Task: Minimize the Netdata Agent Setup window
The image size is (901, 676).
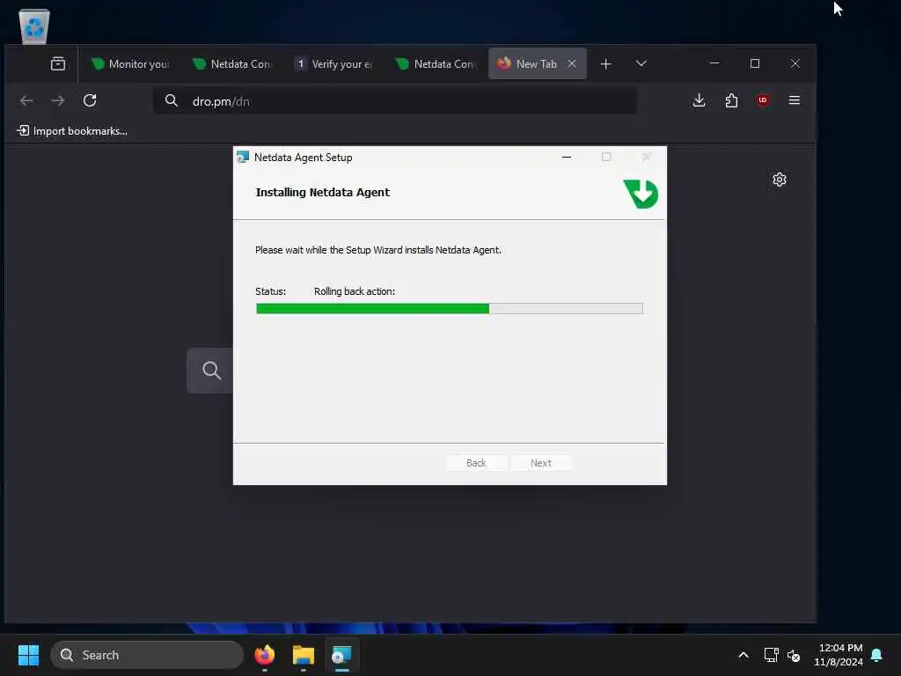Action: [x=567, y=157]
